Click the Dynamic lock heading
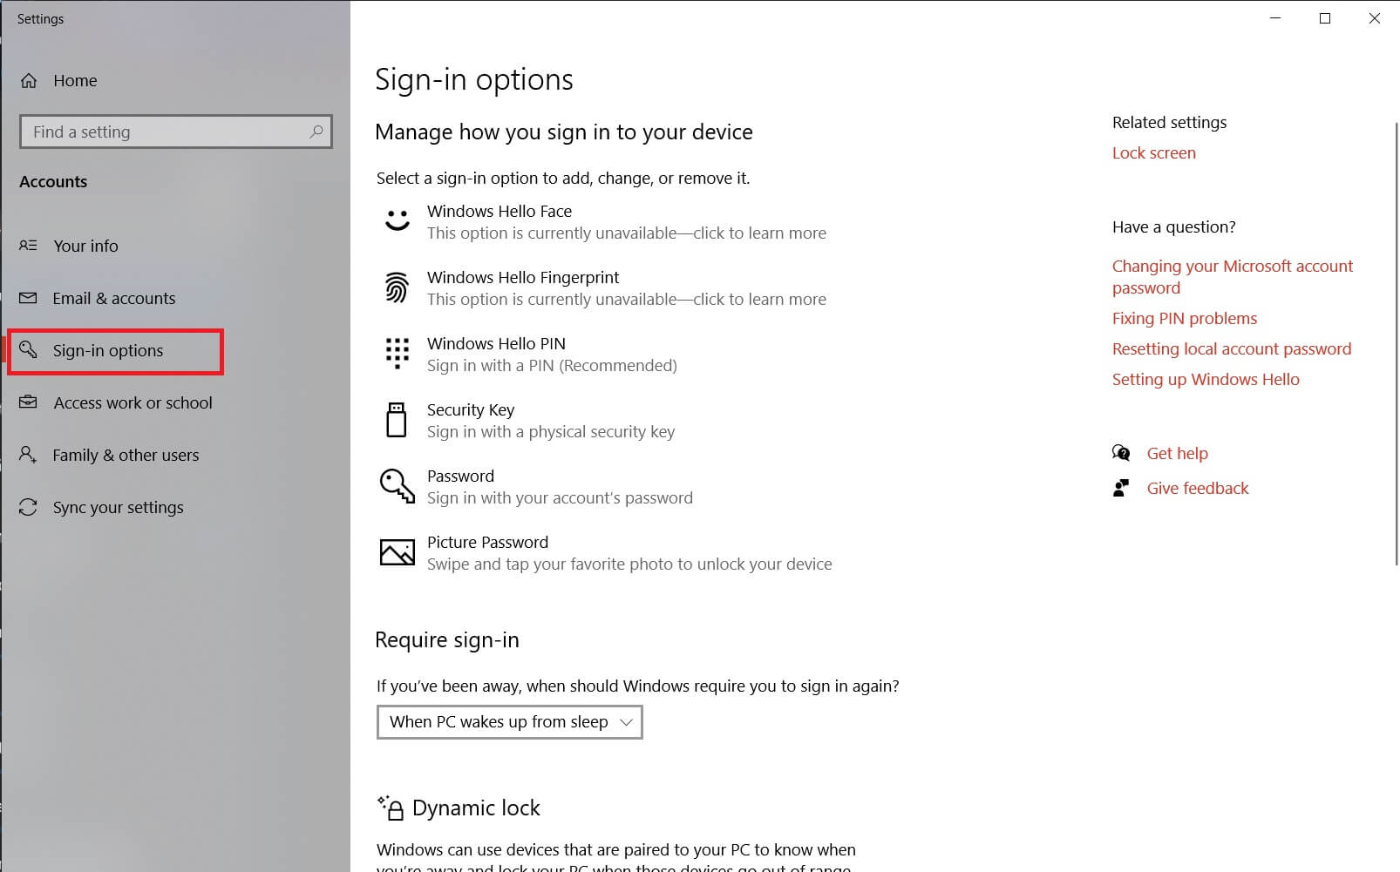The image size is (1400, 872). click(x=476, y=808)
